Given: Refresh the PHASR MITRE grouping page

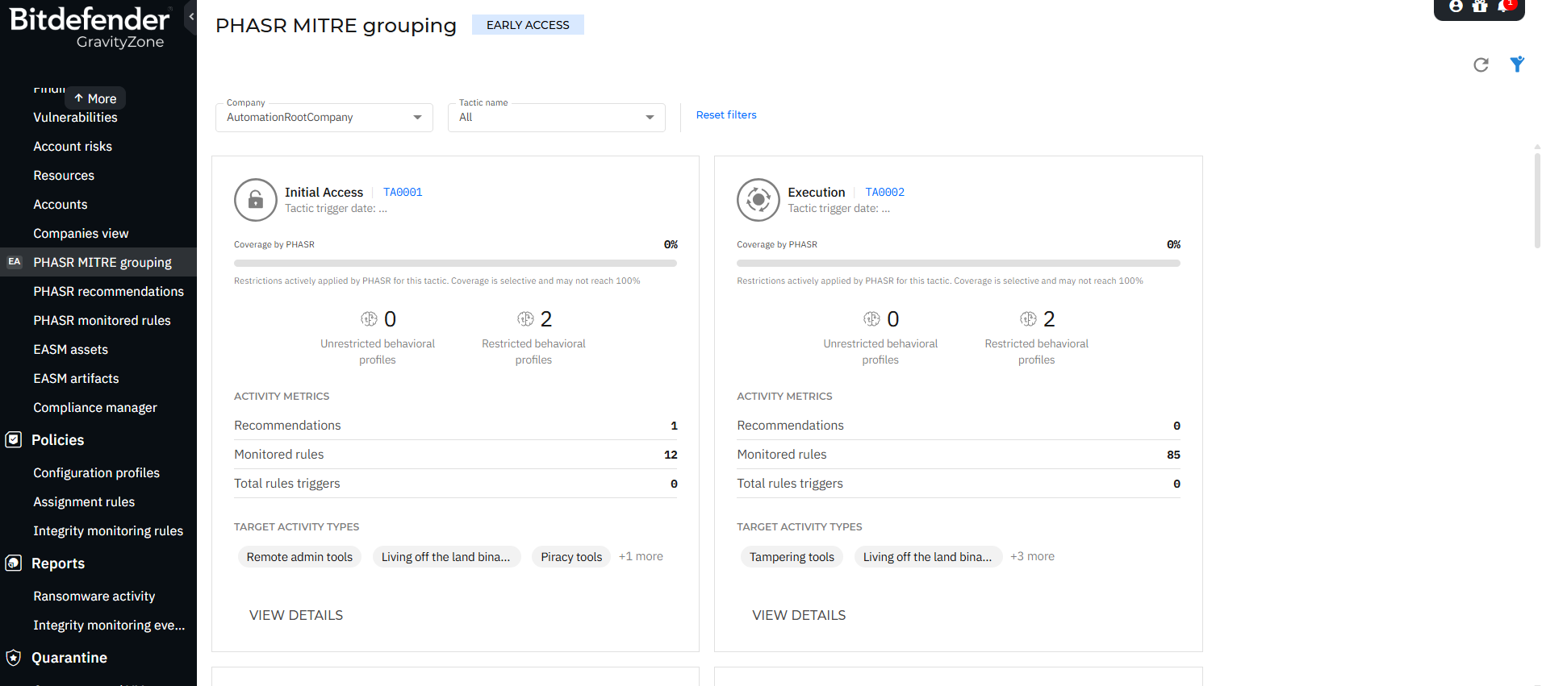Looking at the screenshot, I should 1481,64.
